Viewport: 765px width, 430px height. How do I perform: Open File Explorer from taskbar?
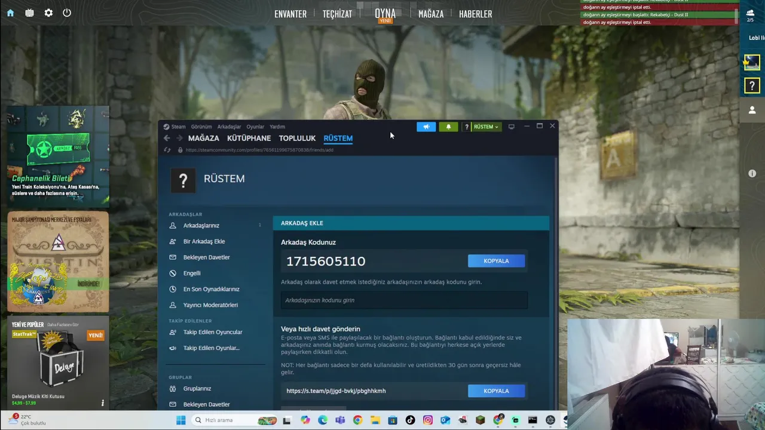[x=375, y=420]
